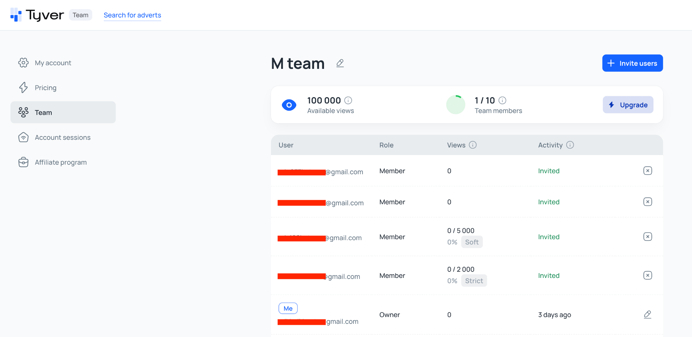Click the Tyver logo
Image resolution: width=692 pixels, height=337 pixels.
pos(37,15)
